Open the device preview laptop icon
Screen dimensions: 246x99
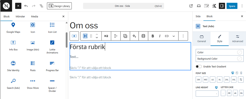(199, 6)
